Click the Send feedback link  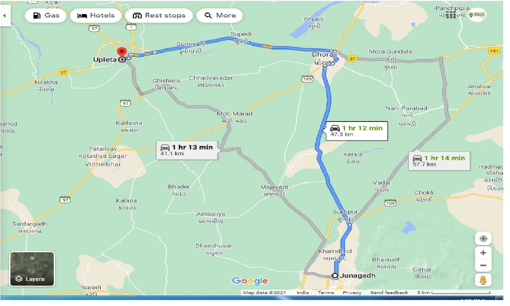tap(389, 292)
